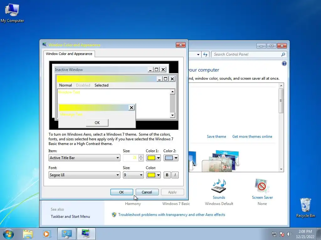Click the theme list scrollbar down arrow
321x240 pixels.
pyautogui.click(x=281, y=169)
